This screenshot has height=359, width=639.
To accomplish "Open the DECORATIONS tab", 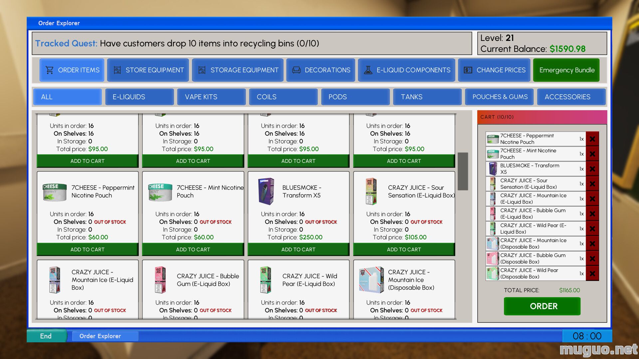I will tap(321, 70).
